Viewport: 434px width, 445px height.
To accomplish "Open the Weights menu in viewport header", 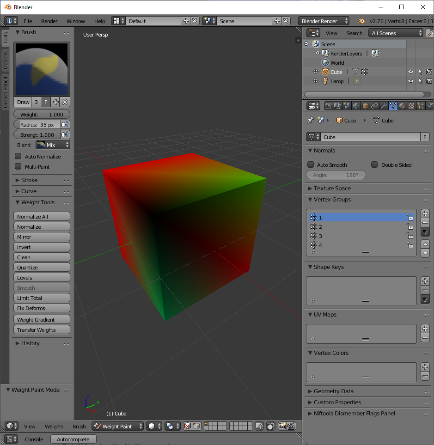I will pos(54,426).
